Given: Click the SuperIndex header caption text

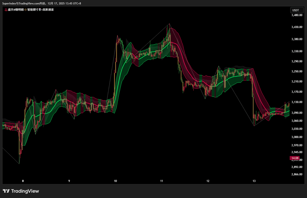Looking at the screenshot, I should [x=41, y=3].
